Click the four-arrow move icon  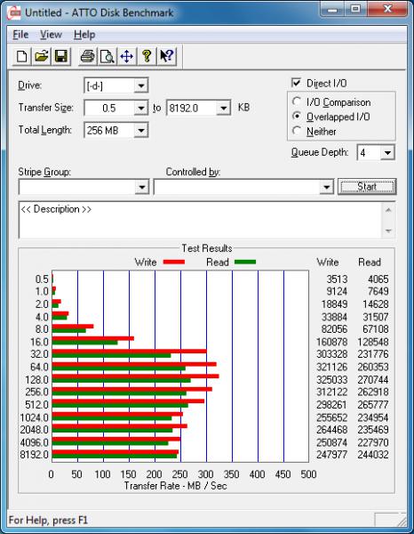click(x=127, y=56)
